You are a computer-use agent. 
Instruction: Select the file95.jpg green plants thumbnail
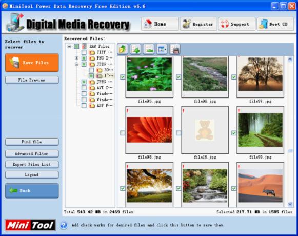click(149, 77)
